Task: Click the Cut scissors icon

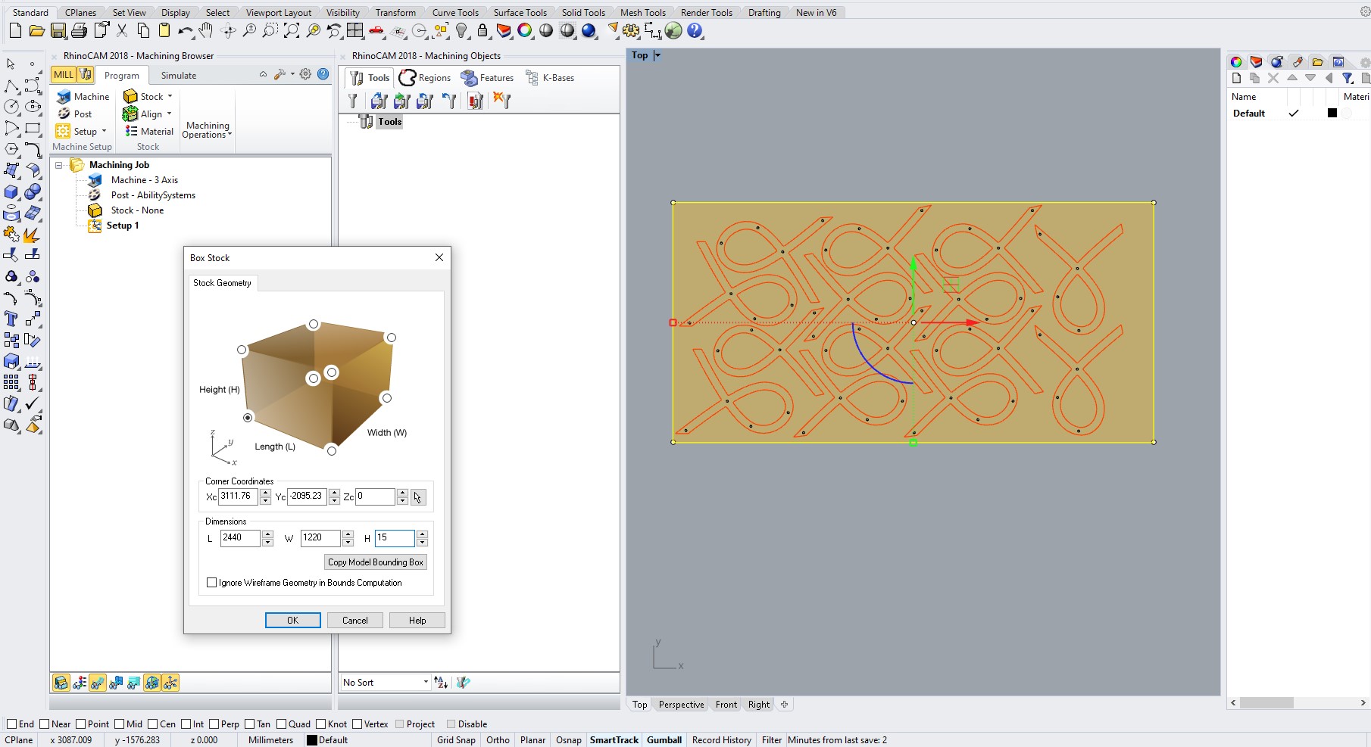Action: coord(122,31)
